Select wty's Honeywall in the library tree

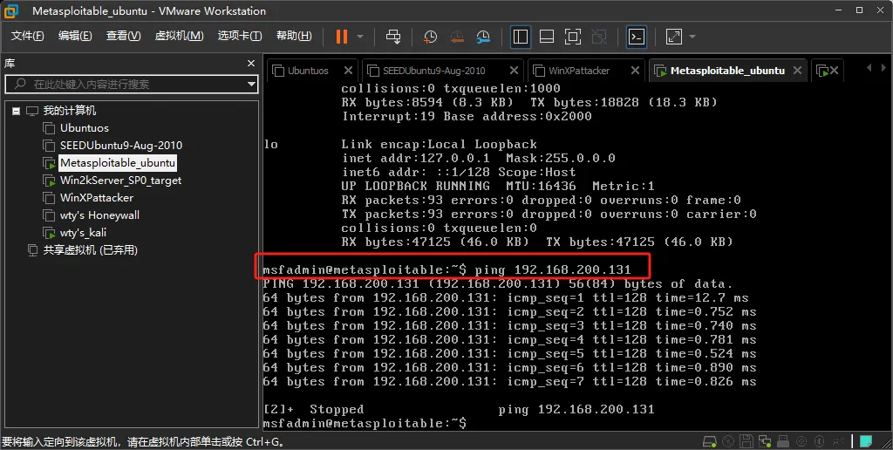(x=99, y=215)
